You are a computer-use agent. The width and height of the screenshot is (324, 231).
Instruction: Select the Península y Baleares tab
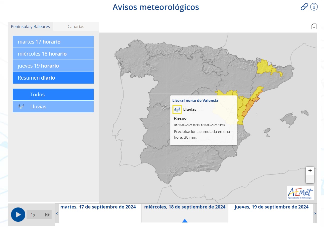(x=30, y=27)
